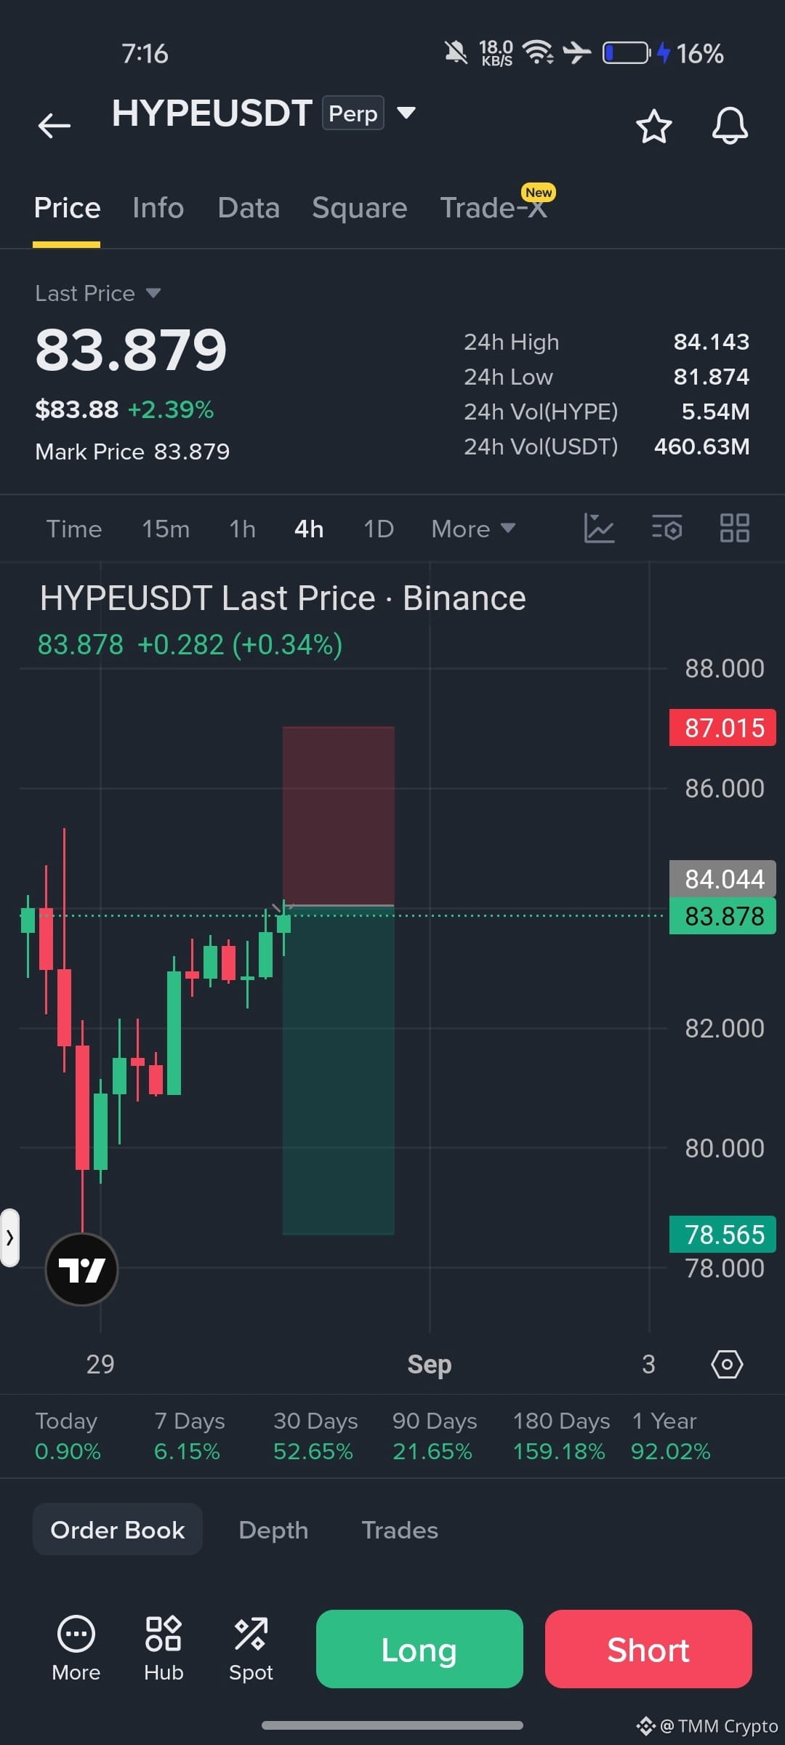Tap the red Short button
This screenshot has width=785, height=1745.
click(648, 1649)
